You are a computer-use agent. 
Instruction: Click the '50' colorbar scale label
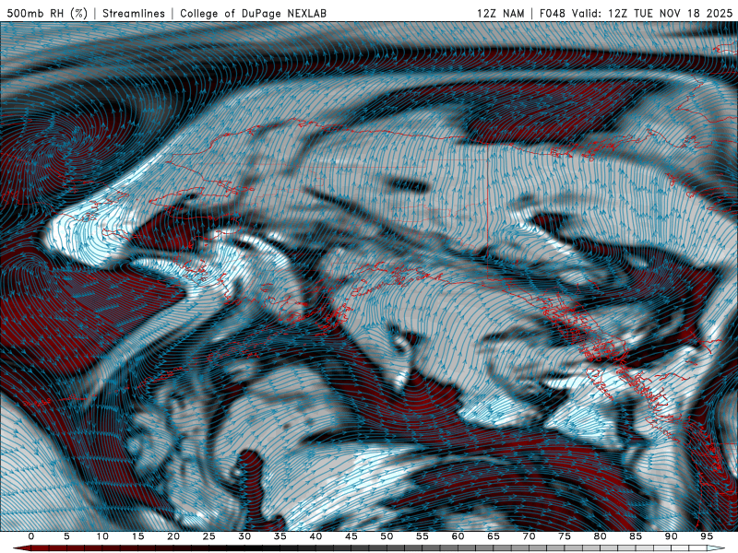tap(387, 536)
